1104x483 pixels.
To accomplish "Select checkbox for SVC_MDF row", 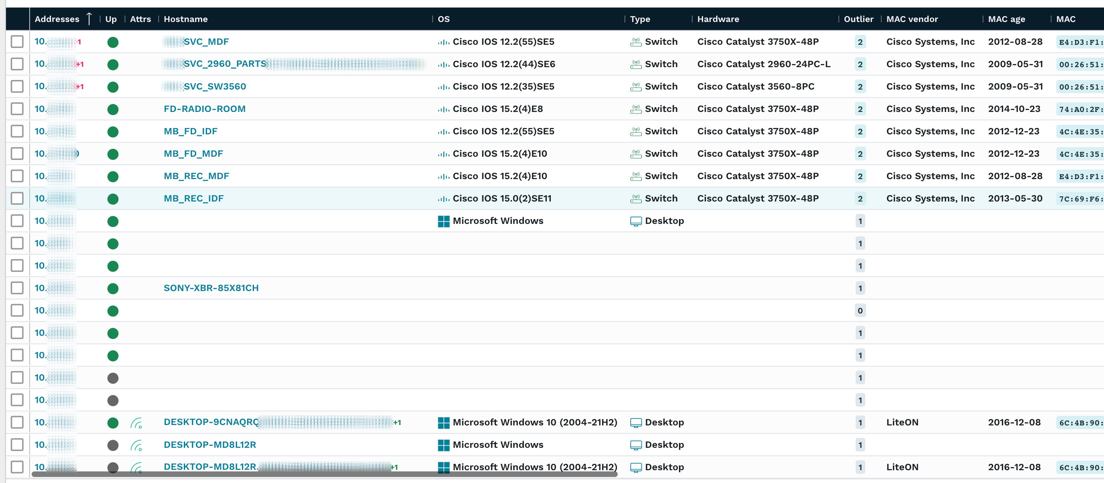I will [17, 42].
